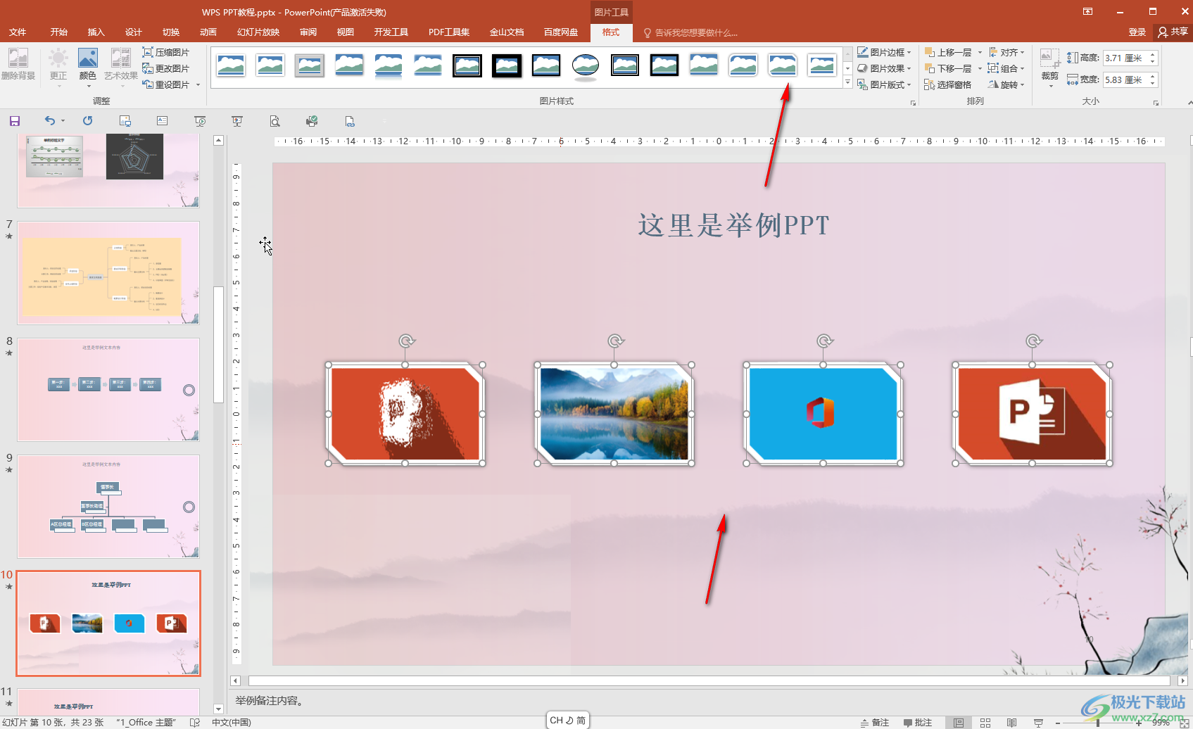Open the Picture Border (图片边框) dropdown

click(x=884, y=52)
